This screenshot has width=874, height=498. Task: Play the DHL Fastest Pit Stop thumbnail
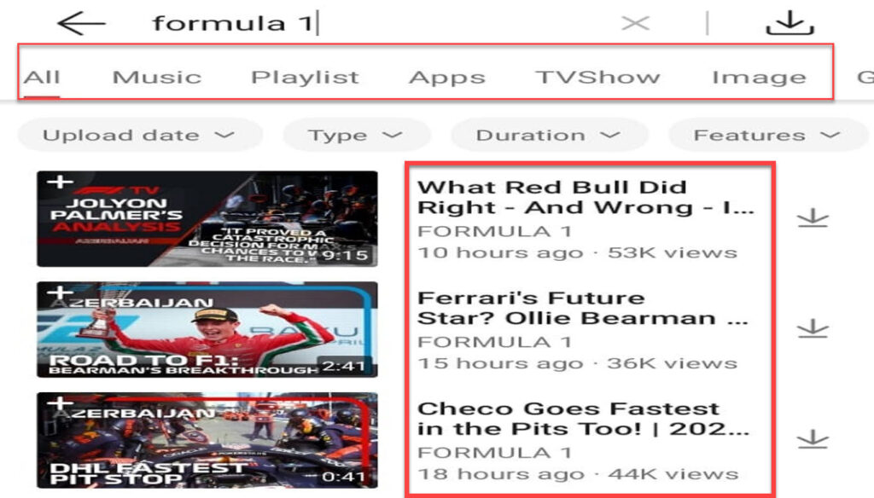coord(207,440)
